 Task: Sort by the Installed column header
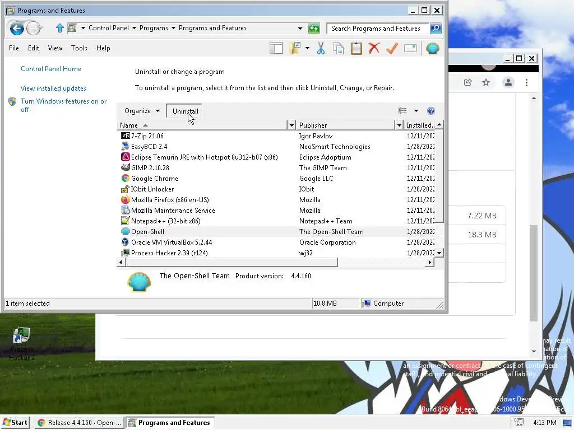click(420, 125)
